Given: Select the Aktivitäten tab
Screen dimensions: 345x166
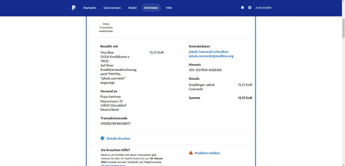Looking at the screenshot, I should coord(151,8).
